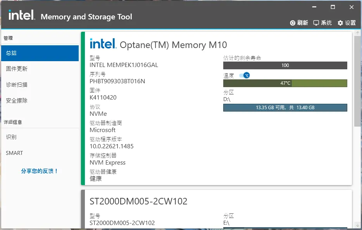This screenshot has width=362, height=230.
Task: Click the 47°C temperature bar
Action: 285,83
